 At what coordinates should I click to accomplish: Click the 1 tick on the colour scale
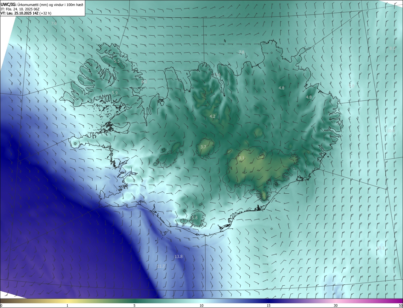click(x=67, y=305)
